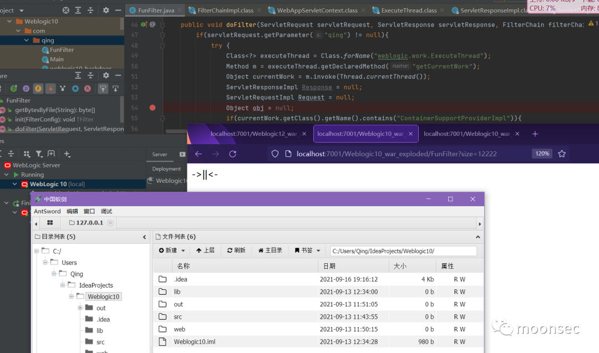Click AntSword file path input field

click(x=403, y=251)
